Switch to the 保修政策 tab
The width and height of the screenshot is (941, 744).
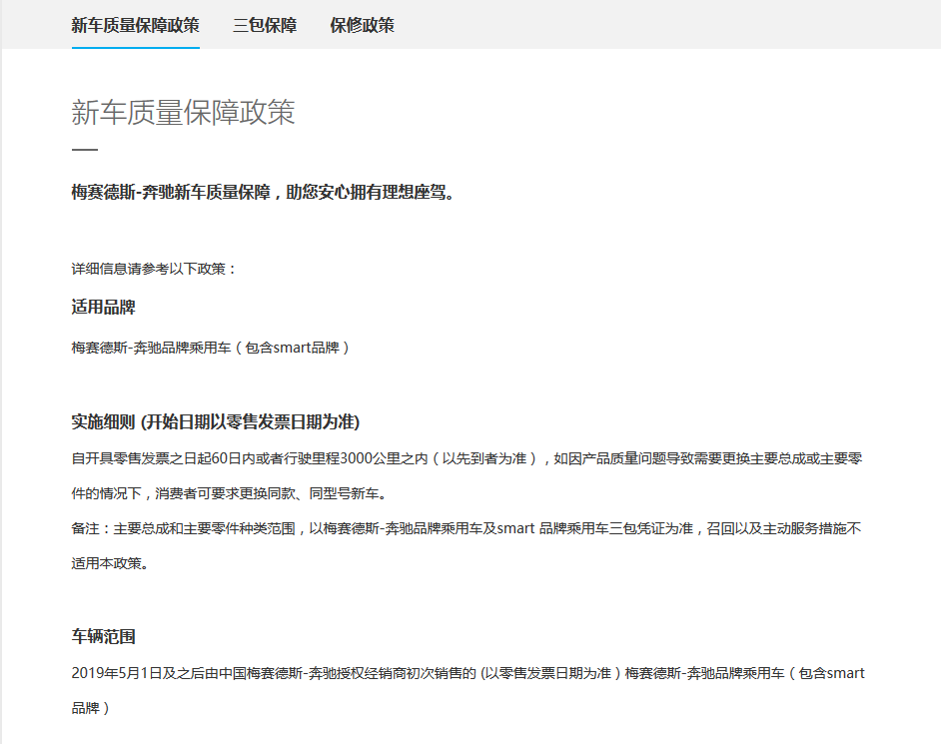point(362,25)
